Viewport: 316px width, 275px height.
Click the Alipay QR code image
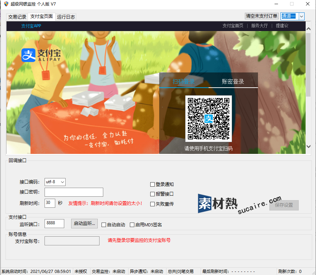(x=208, y=119)
